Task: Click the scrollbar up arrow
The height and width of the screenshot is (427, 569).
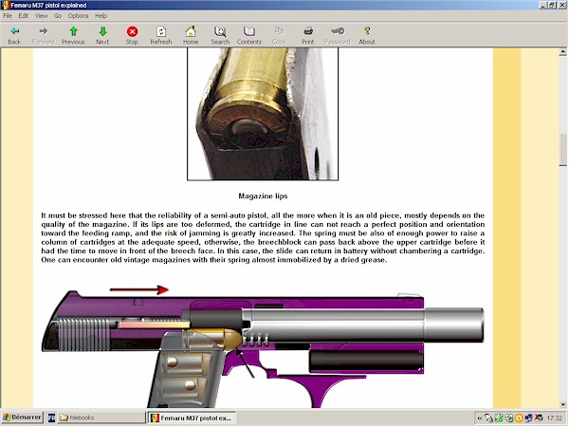Action: 562,52
